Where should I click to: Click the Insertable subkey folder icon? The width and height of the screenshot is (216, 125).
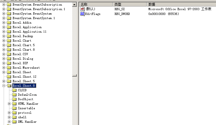pos(14,108)
